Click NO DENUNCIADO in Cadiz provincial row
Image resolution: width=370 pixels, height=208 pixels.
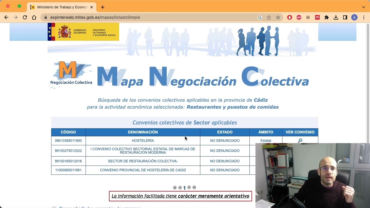(x=225, y=170)
